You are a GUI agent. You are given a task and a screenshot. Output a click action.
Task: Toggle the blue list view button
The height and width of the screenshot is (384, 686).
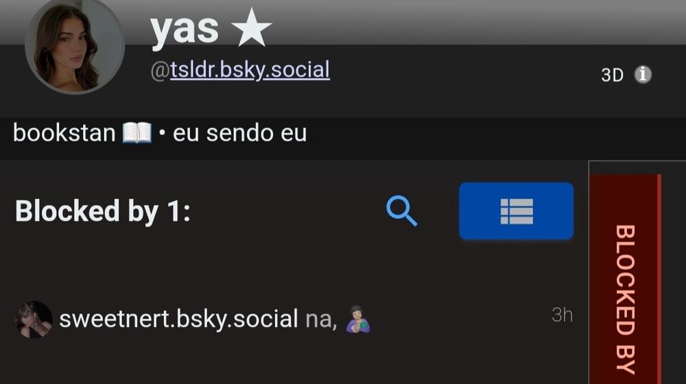pos(517,211)
